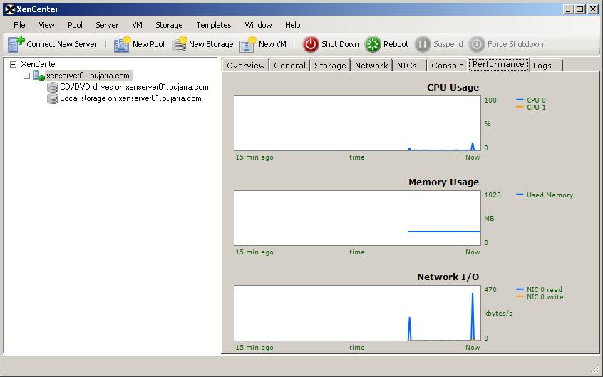
Task: Click the window resize grip in status bar
Action: tap(594, 369)
